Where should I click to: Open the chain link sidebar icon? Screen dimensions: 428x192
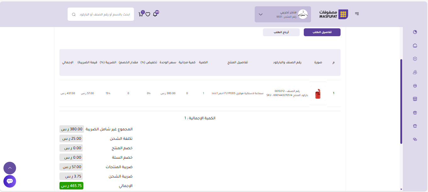click(x=415, y=139)
